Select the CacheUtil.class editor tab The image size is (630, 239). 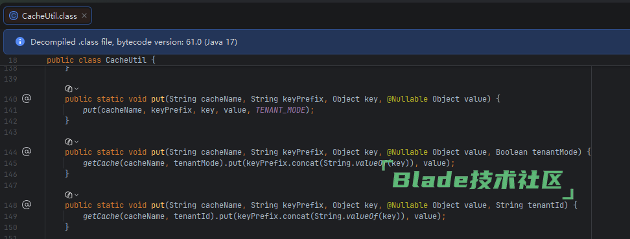click(47, 16)
